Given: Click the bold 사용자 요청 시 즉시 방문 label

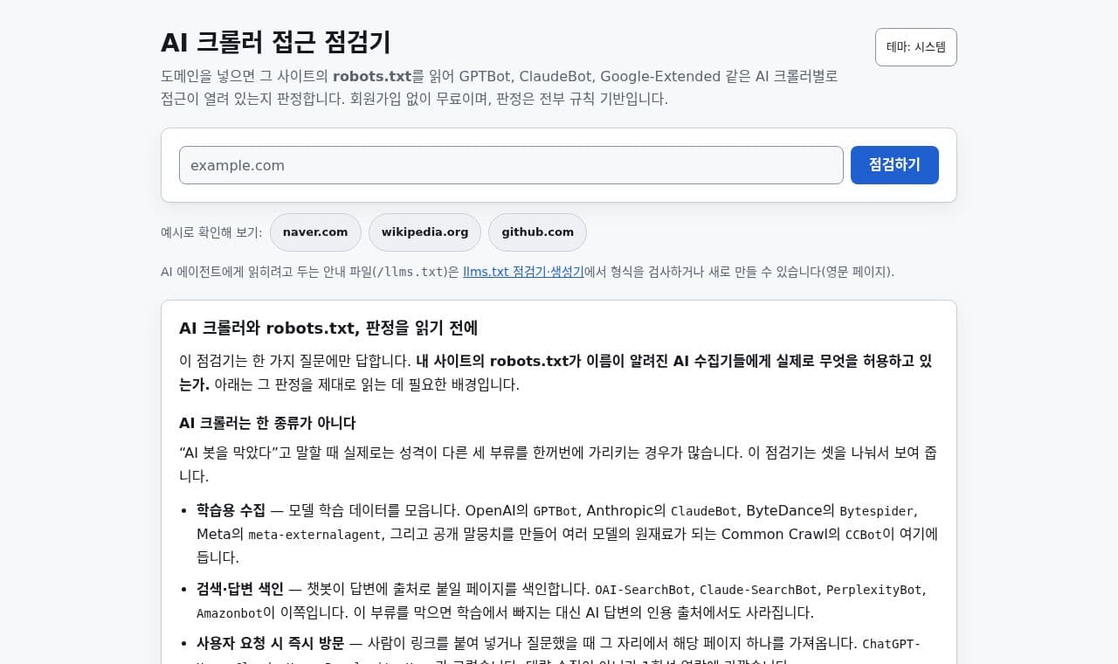Looking at the screenshot, I should [x=270, y=644].
